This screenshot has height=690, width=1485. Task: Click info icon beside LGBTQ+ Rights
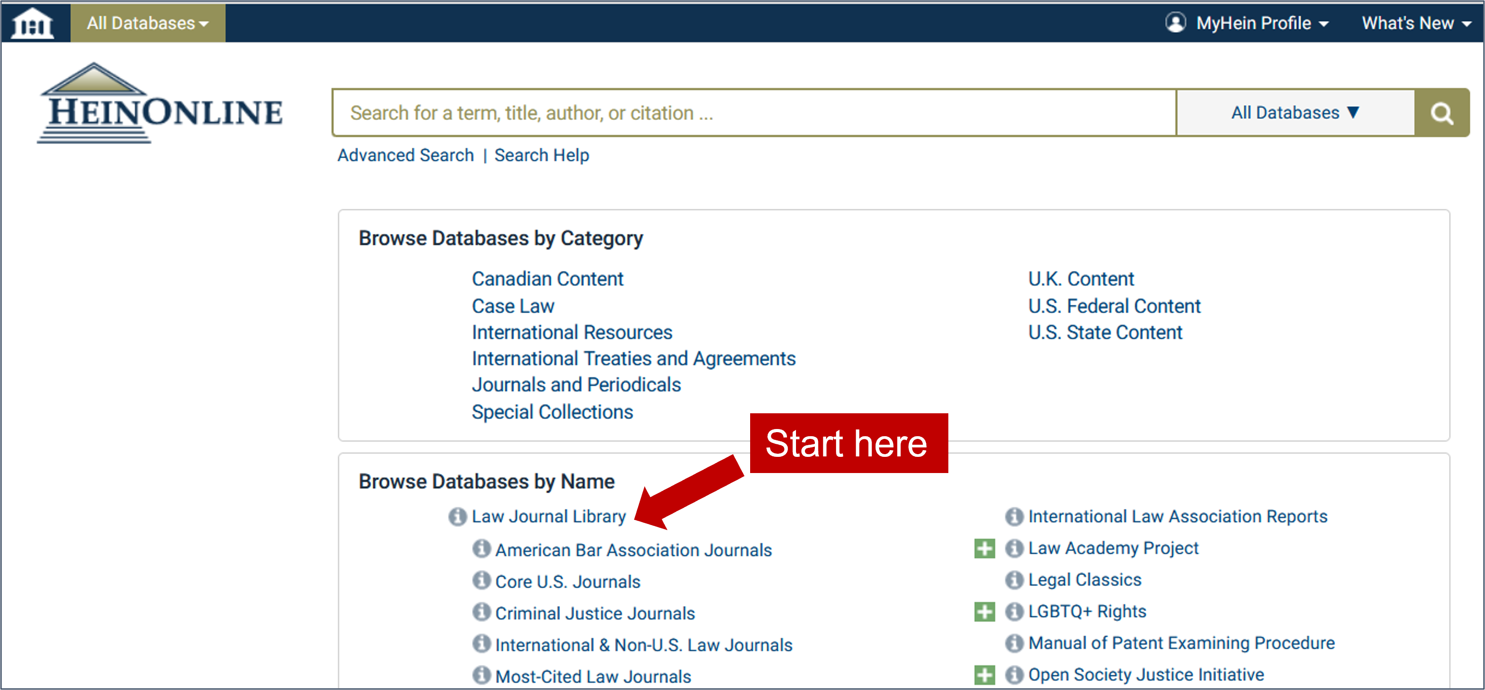[1014, 612]
